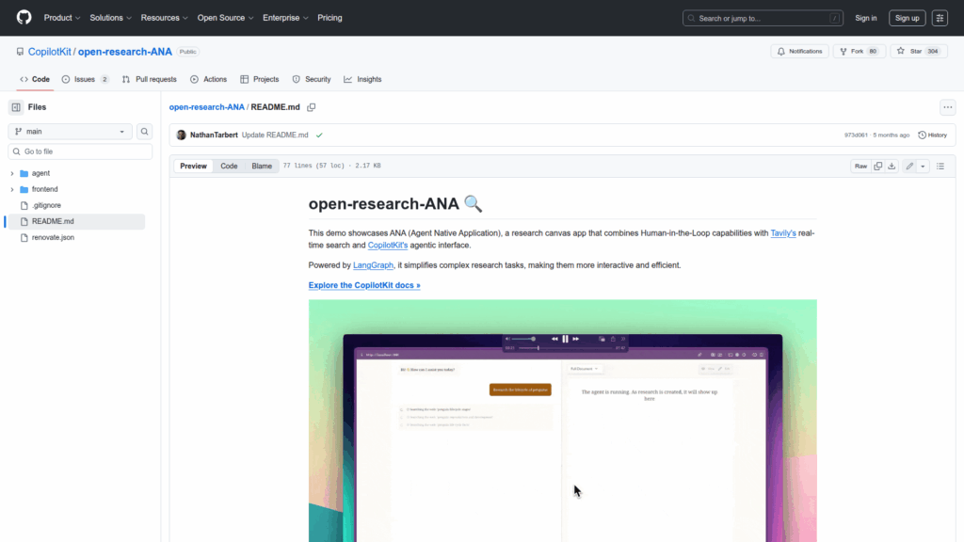964x542 pixels.
Task: Collapse the Files side panel
Action: 16,107
